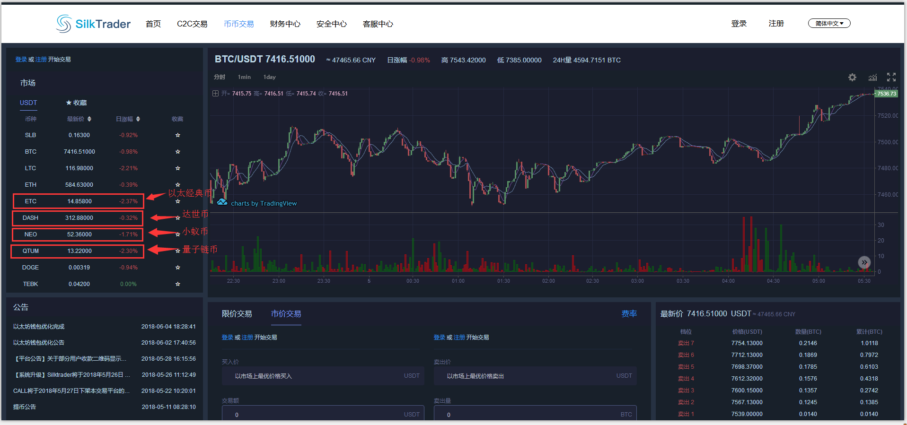Image resolution: width=907 pixels, height=425 pixels.
Task: Open announcement 以太坊钱包优化完成
Action: (x=39, y=327)
